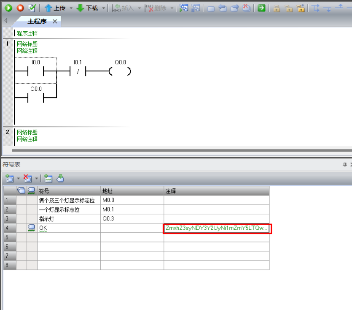This screenshot has height=310, width=352.
Task: Click the delete symbol table icon
Action: click(x=28, y=178)
